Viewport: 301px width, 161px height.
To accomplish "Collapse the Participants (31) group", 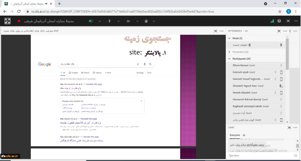I will pyautogui.click(x=229, y=59).
